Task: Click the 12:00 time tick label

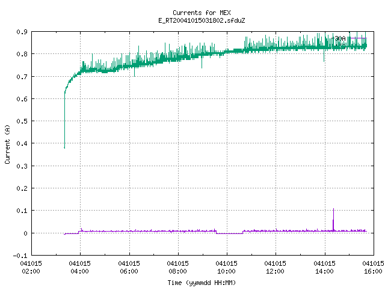Action: click(275, 271)
